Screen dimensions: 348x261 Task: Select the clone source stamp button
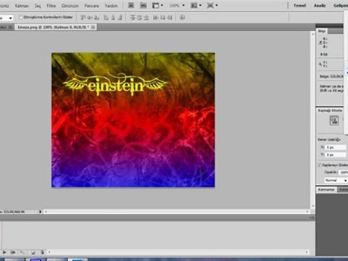coord(334,120)
